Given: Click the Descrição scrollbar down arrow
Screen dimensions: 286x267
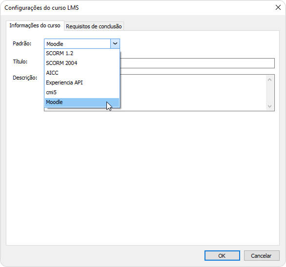Looking at the screenshot, I should [269, 106].
